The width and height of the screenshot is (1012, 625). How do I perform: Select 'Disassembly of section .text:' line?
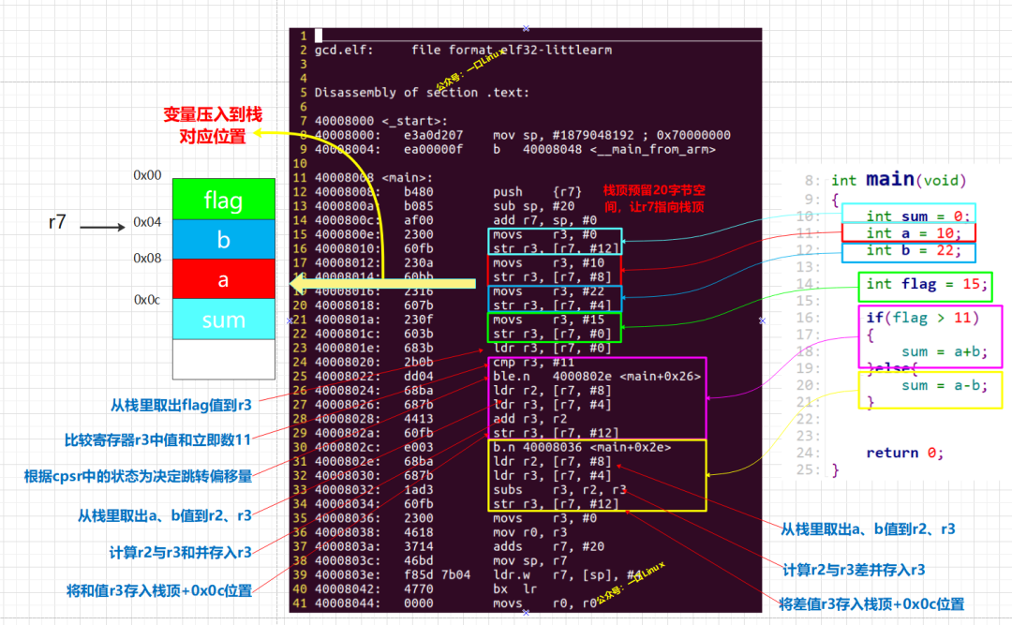422,93
